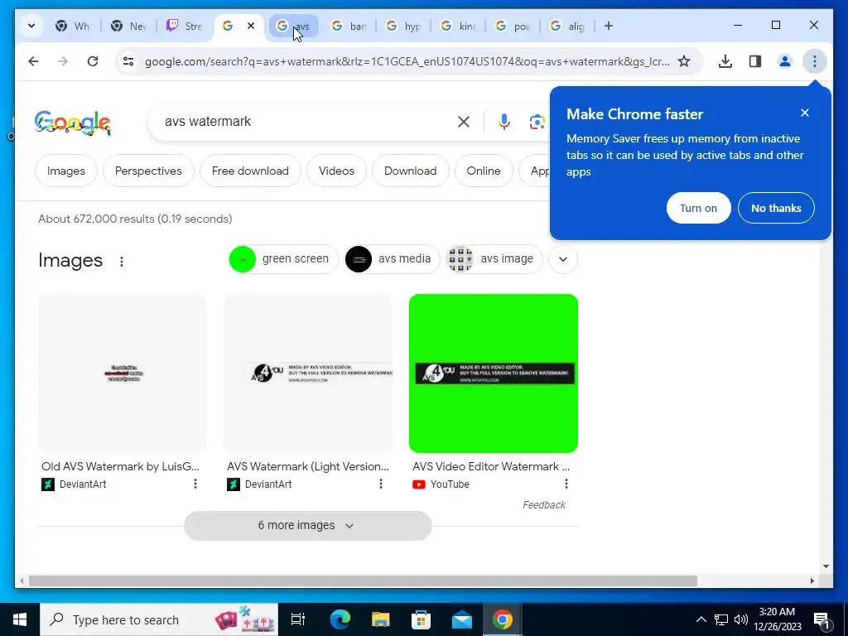The image size is (848, 636).
Task: Switch to the 'hyp' Google tab
Action: (403, 26)
